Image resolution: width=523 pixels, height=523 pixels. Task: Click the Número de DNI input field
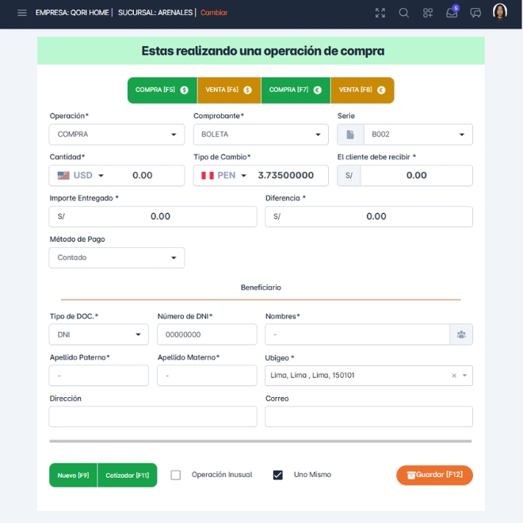tap(206, 334)
